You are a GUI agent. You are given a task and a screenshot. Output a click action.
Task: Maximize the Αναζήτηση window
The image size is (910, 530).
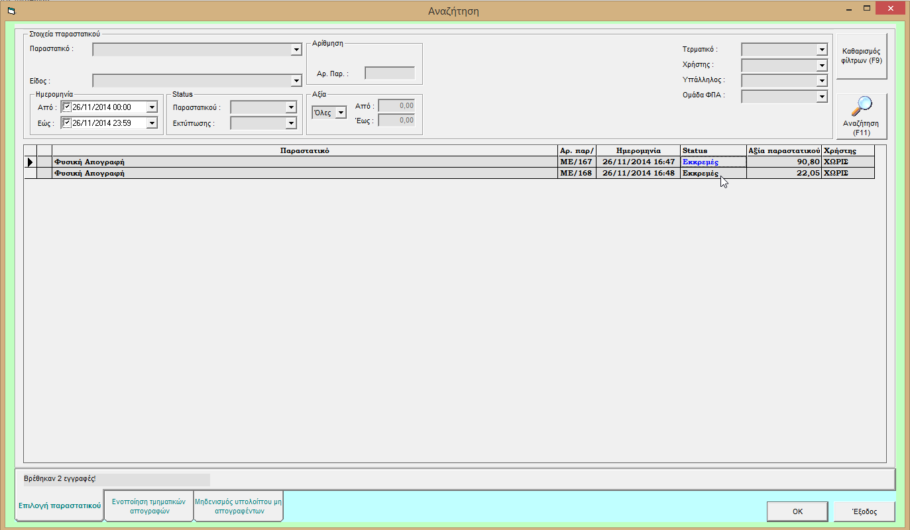pyautogui.click(x=866, y=7)
